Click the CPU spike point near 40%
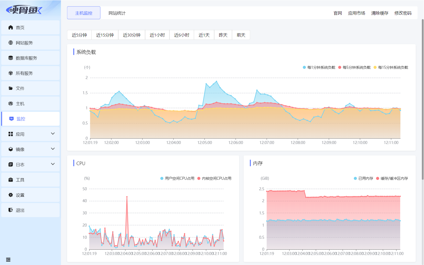Viewport: 424px width, 265px height. pos(127,197)
